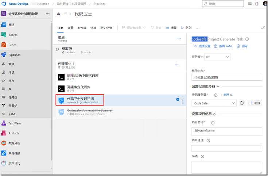Click the refresh icon next to Code Safe

tap(242, 103)
